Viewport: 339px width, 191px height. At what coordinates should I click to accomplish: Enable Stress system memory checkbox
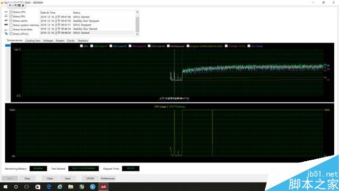tap(11, 25)
